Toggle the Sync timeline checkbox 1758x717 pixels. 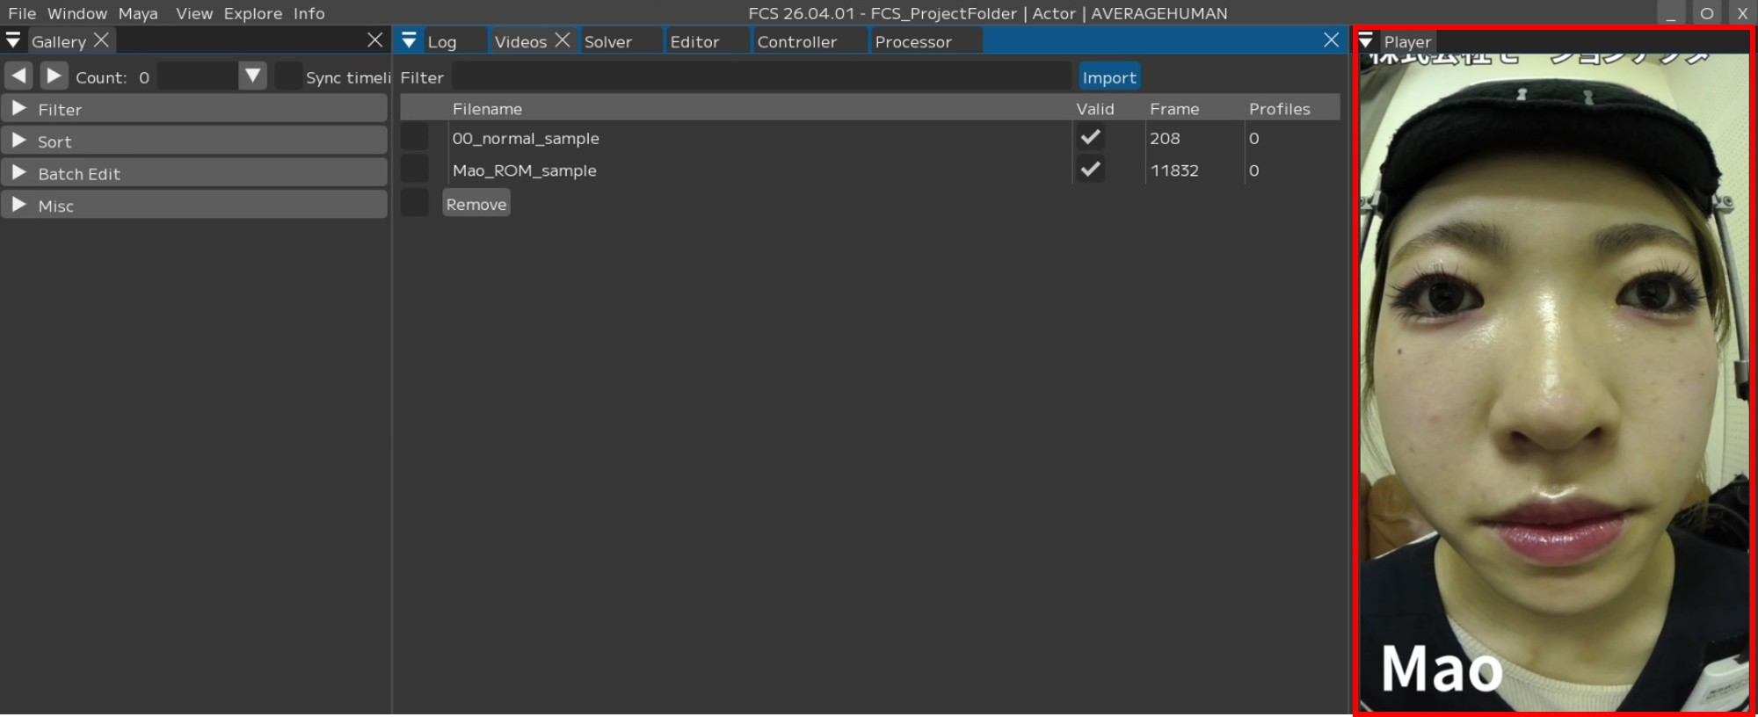(x=287, y=76)
